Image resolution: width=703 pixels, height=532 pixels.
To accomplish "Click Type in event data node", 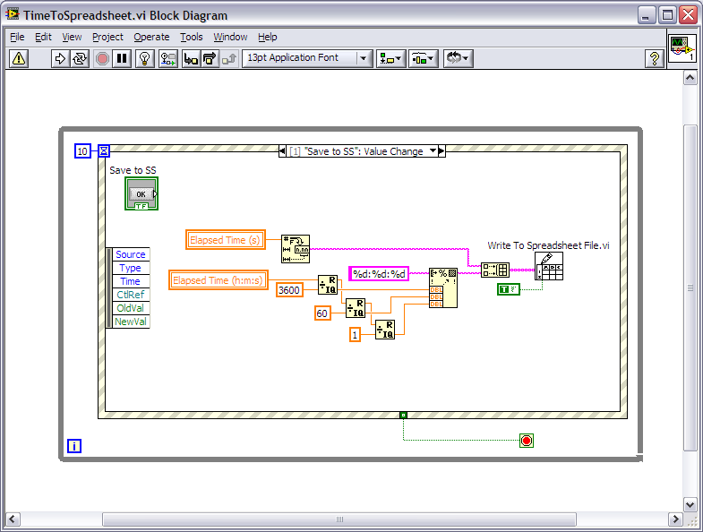I will [x=131, y=268].
